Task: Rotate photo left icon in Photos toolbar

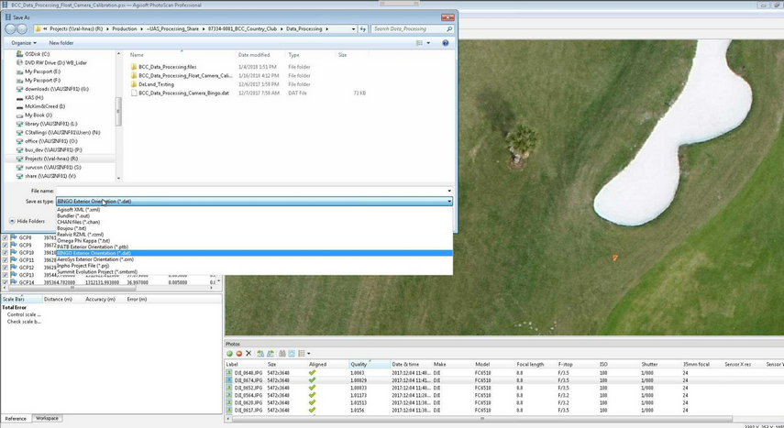Action: coord(260,354)
